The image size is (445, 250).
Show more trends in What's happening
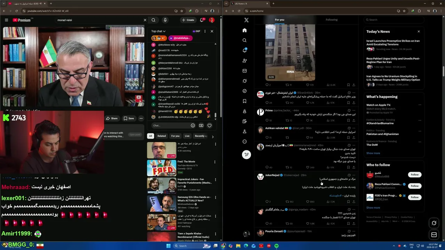click(x=373, y=153)
